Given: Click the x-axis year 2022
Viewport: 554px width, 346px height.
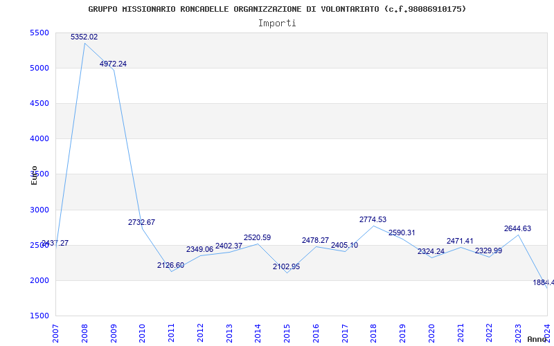Looking at the screenshot, I should [x=490, y=334].
